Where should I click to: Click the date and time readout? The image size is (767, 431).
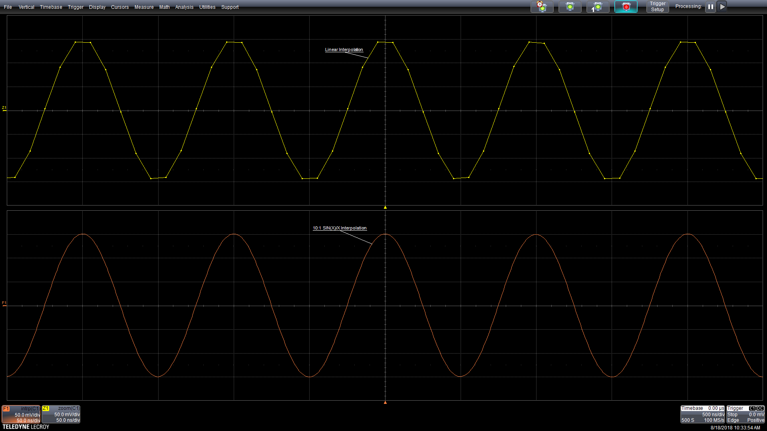tap(735, 428)
